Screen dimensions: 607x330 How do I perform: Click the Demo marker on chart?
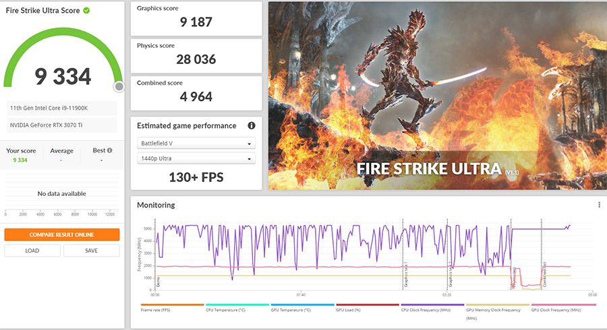(x=158, y=282)
